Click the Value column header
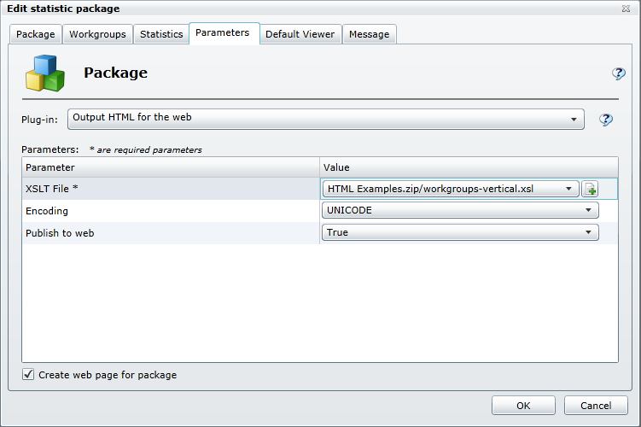 pyautogui.click(x=469, y=167)
